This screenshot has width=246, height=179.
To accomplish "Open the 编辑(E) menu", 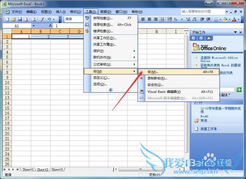I will (x=31, y=12).
